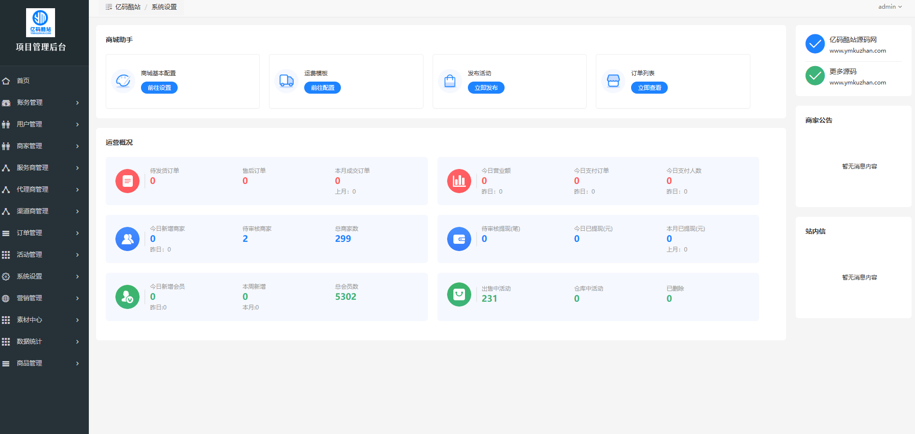Click the 亿码酷站 logo in sidebar
The height and width of the screenshot is (434, 915).
coord(41,23)
